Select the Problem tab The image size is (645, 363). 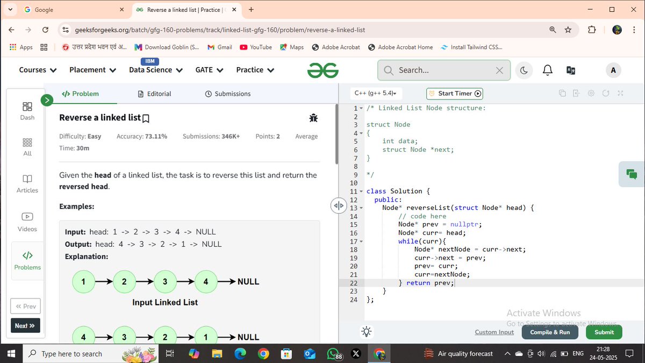pyautogui.click(x=81, y=94)
